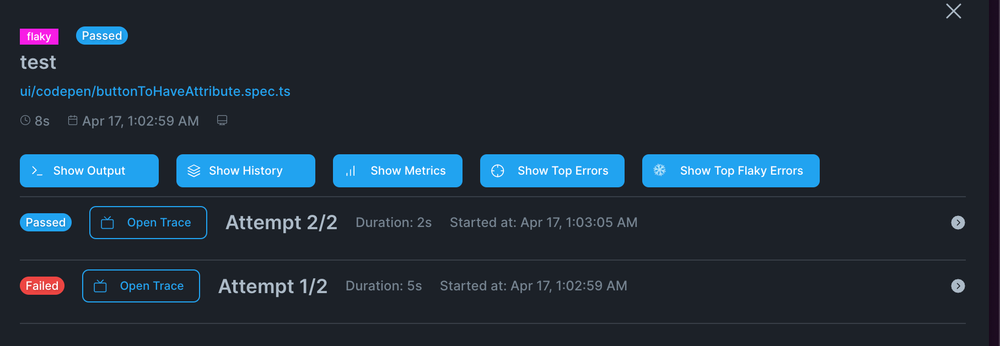Click the crosshair icon on Show Top Errors
Screen dimensions: 1000x346
click(497, 171)
